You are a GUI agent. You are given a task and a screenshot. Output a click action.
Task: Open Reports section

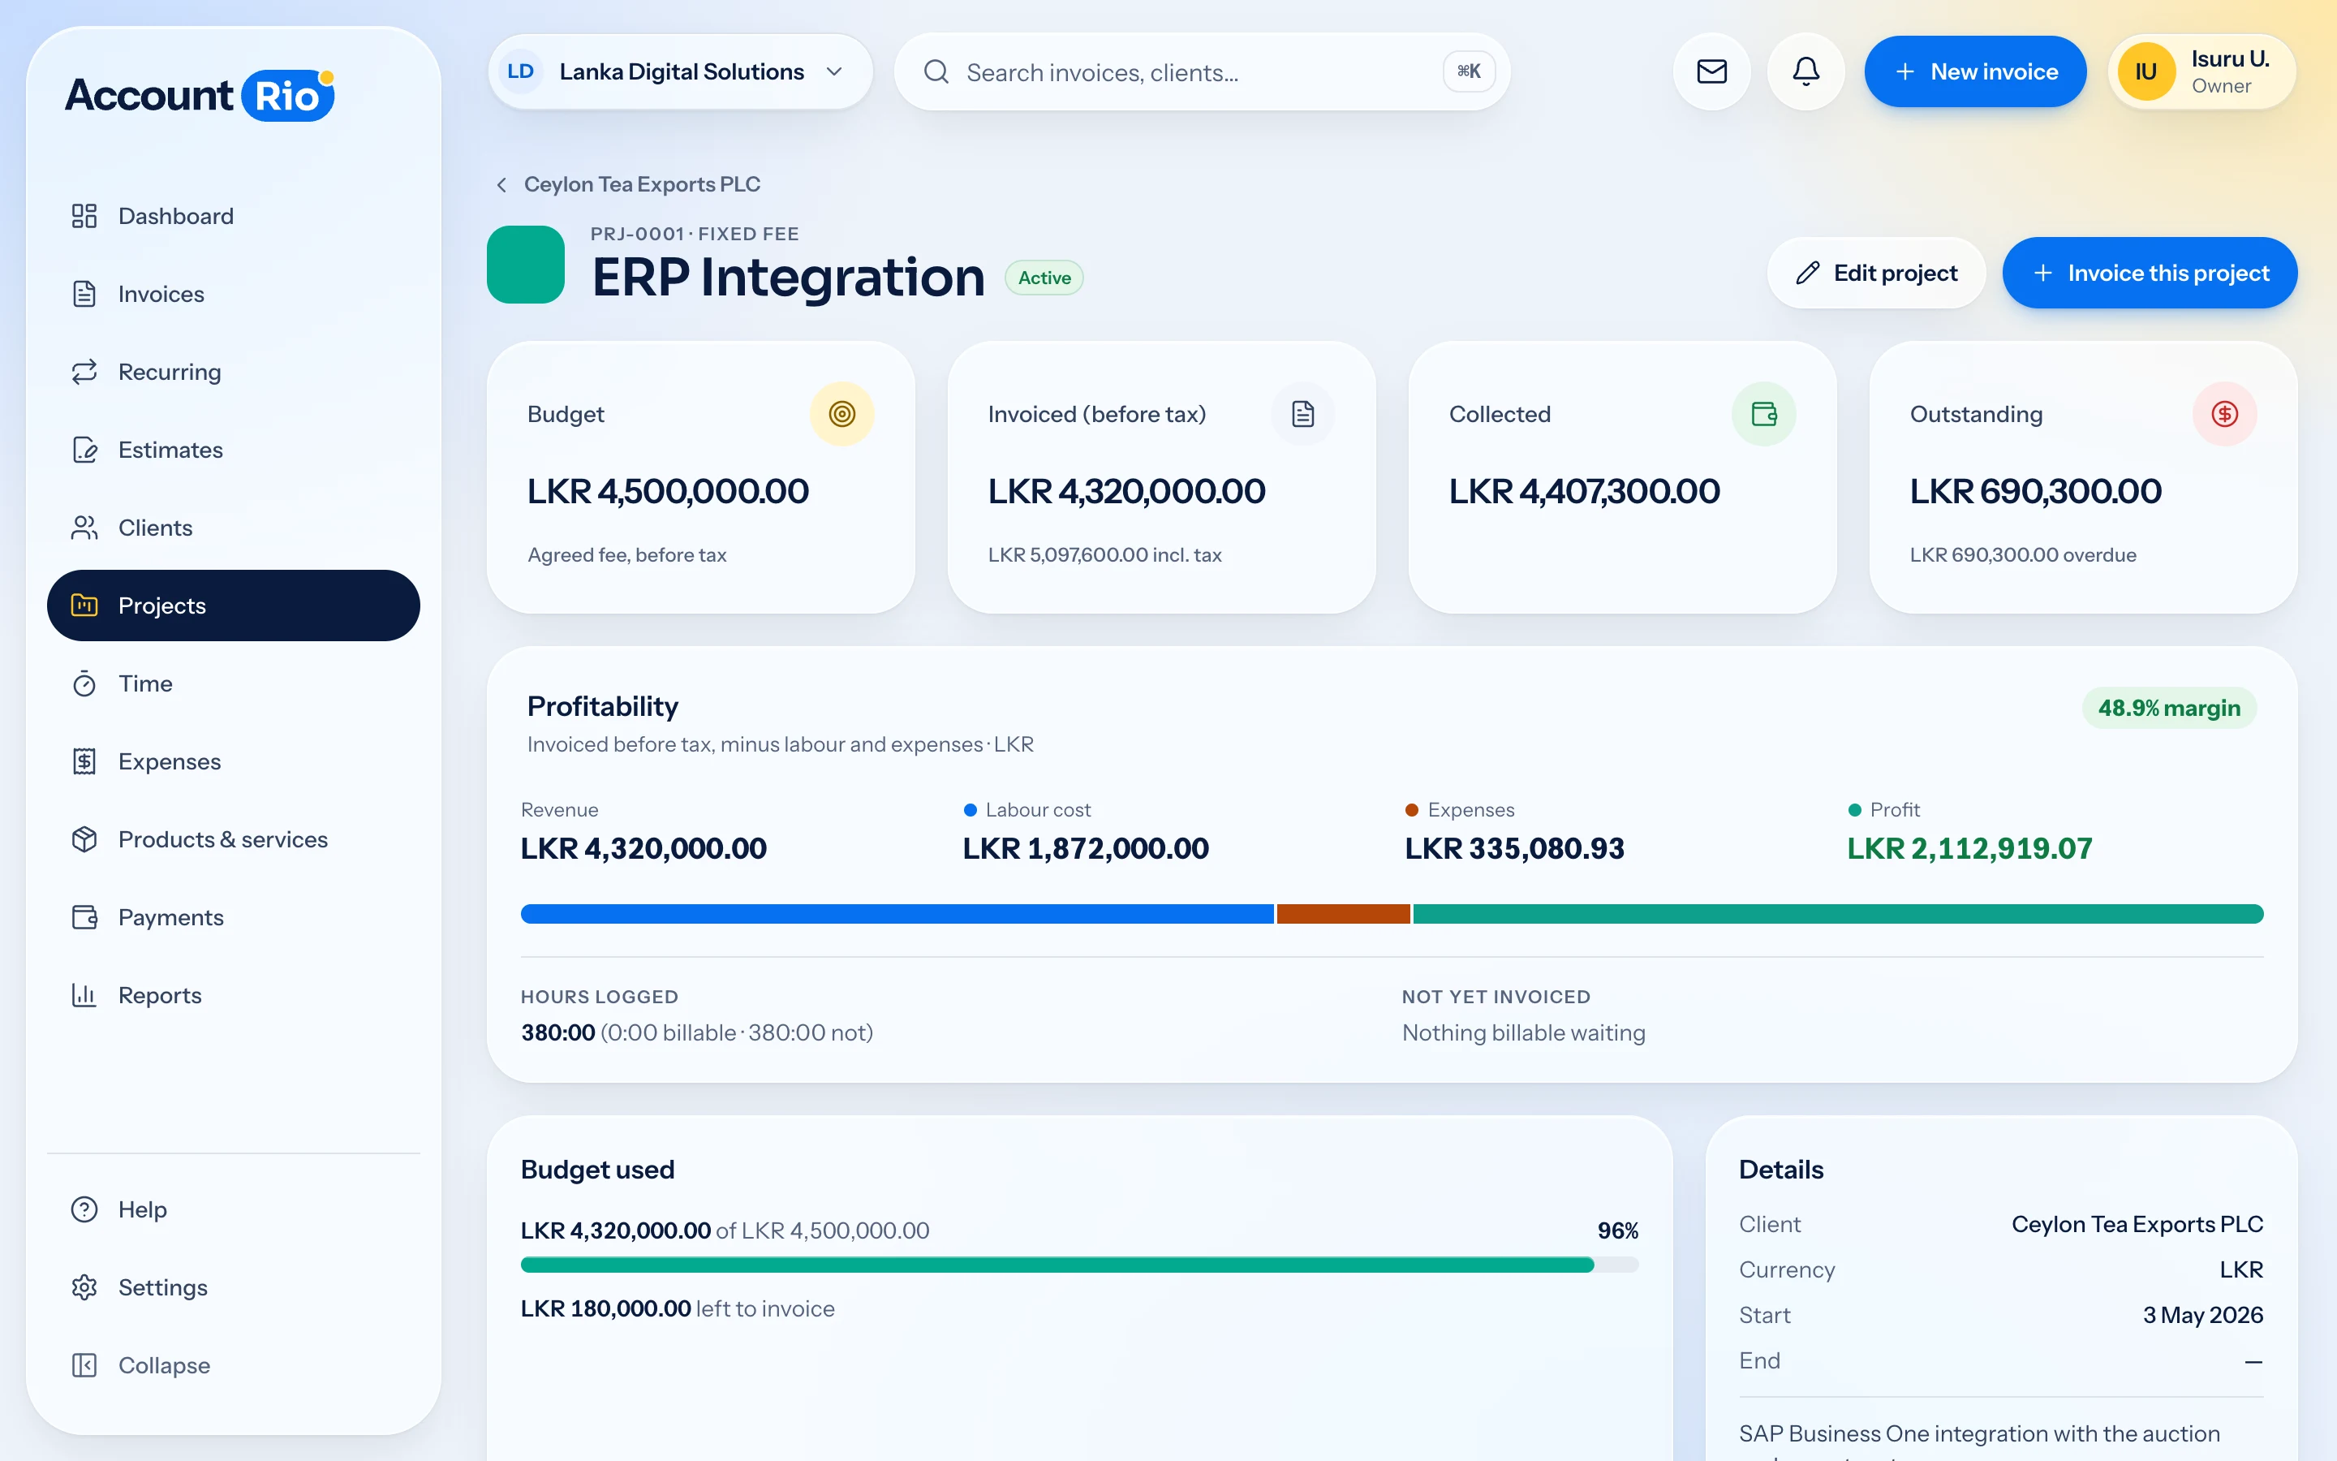(234, 995)
